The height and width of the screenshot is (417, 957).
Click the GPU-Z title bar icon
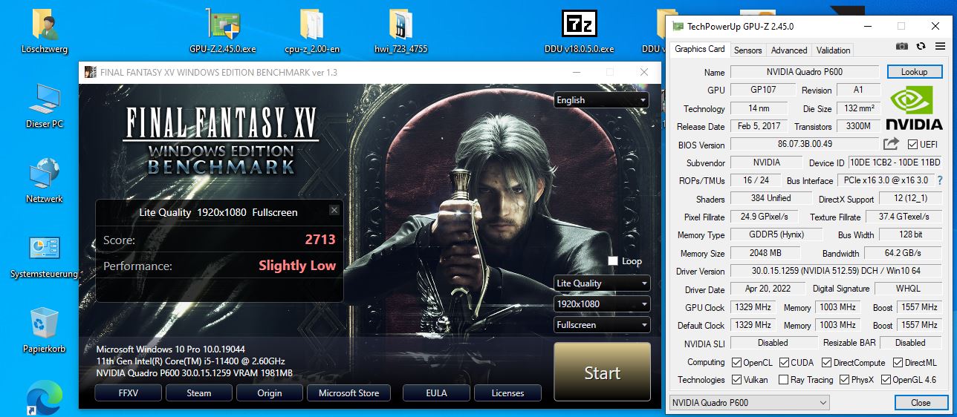677,26
